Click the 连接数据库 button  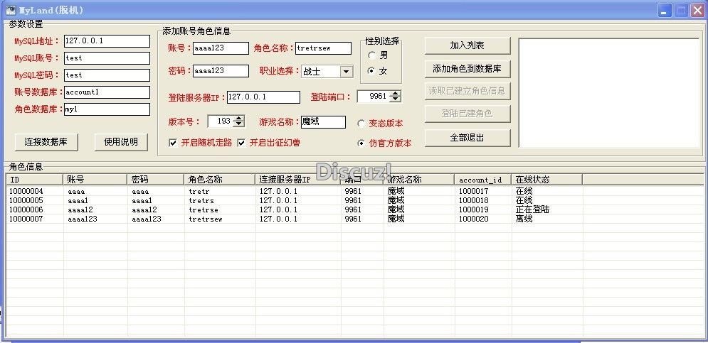click(46, 142)
